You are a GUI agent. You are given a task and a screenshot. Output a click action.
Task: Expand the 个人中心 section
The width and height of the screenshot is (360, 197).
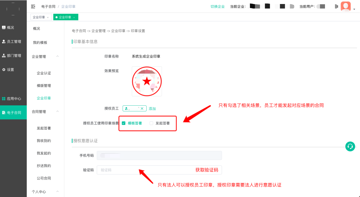pyautogui.click(x=57, y=192)
